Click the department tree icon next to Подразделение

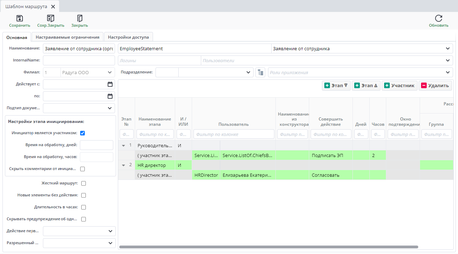coord(260,72)
